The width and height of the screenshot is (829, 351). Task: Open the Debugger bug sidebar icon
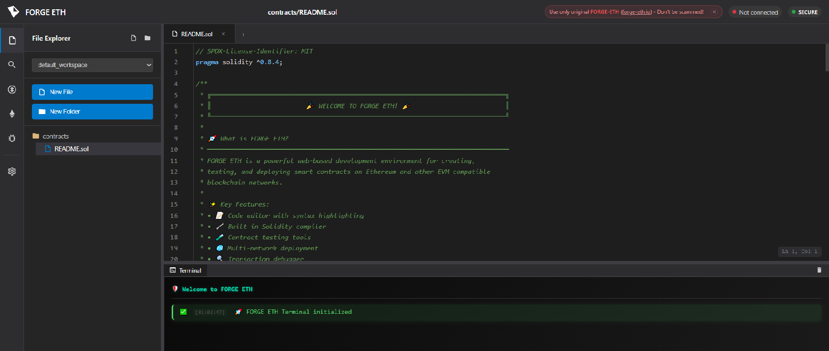click(12, 138)
